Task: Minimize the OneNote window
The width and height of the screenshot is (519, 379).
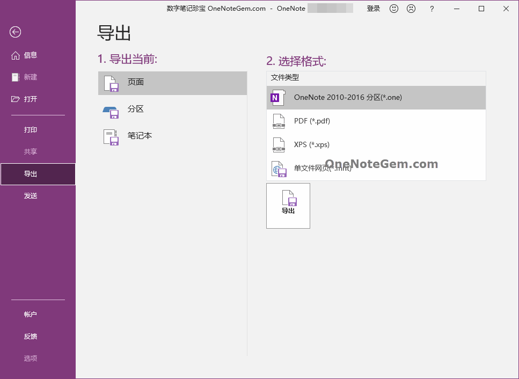Action: tap(457, 9)
